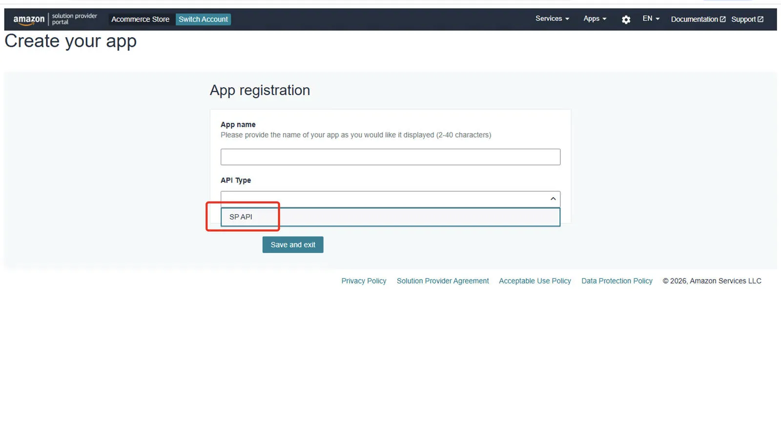
Task: Open the Services dropdown
Action: tap(548, 19)
